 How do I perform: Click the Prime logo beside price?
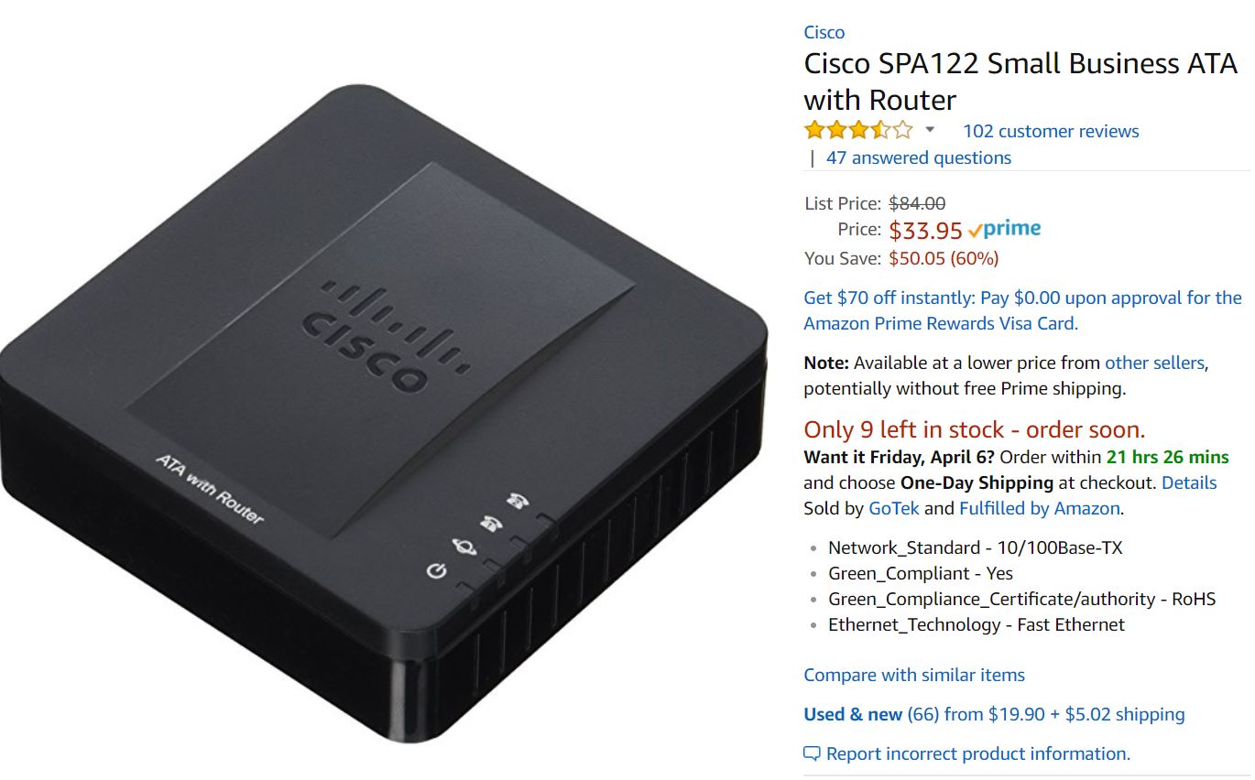(x=1005, y=230)
